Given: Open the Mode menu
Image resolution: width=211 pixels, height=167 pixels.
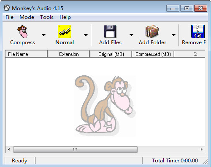Looking at the screenshot, I should coord(27,17).
